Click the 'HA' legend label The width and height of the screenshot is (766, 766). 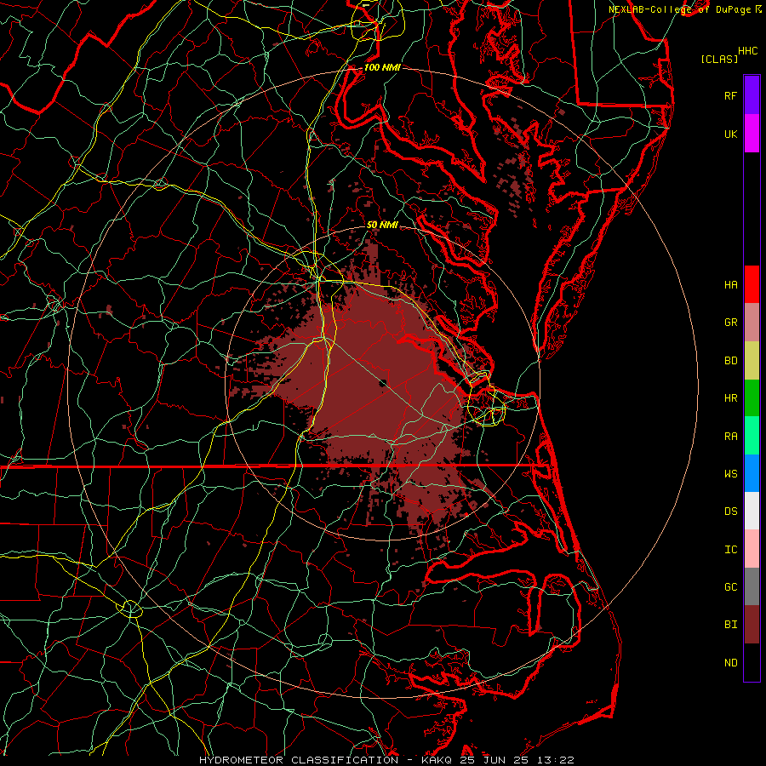[730, 284]
